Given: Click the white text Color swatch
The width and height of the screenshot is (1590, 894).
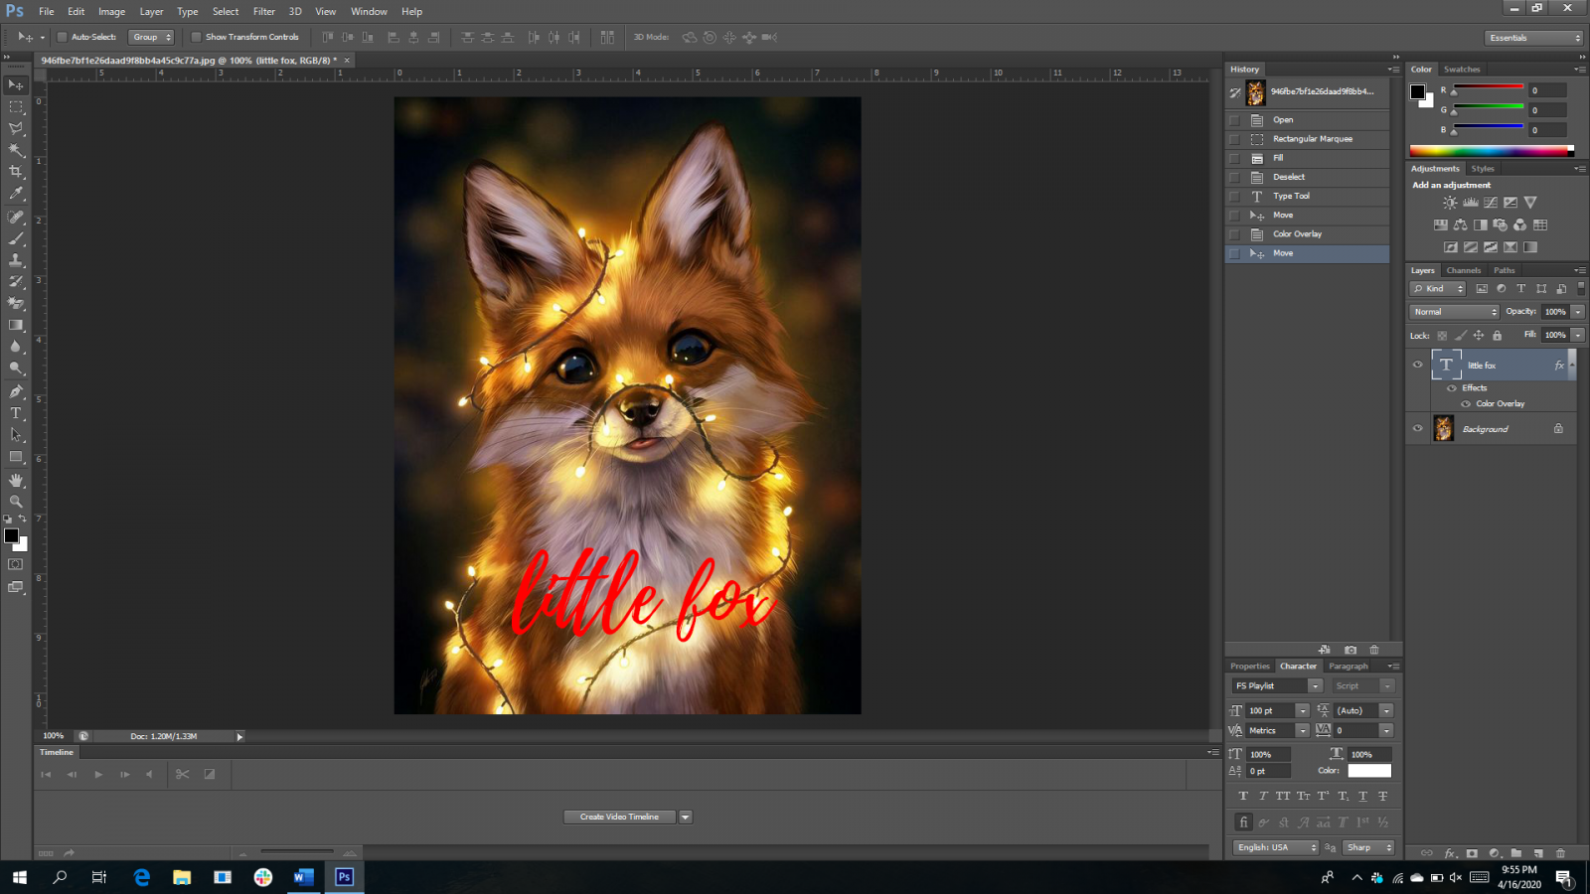Looking at the screenshot, I should click(1368, 771).
